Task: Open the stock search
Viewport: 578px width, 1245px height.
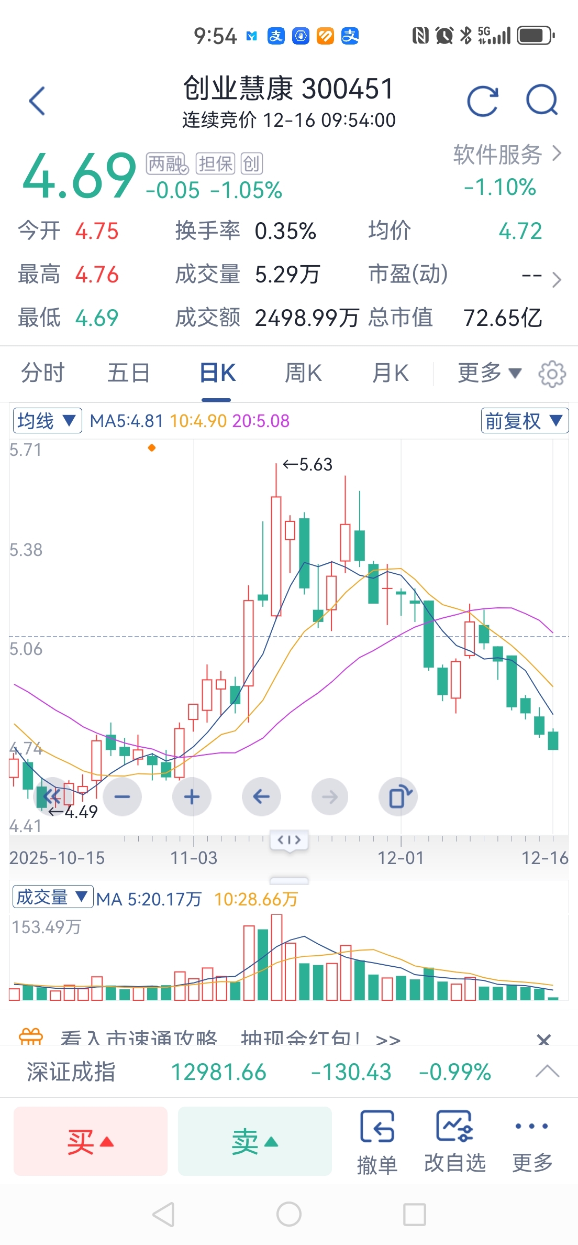Action: (x=542, y=100)
